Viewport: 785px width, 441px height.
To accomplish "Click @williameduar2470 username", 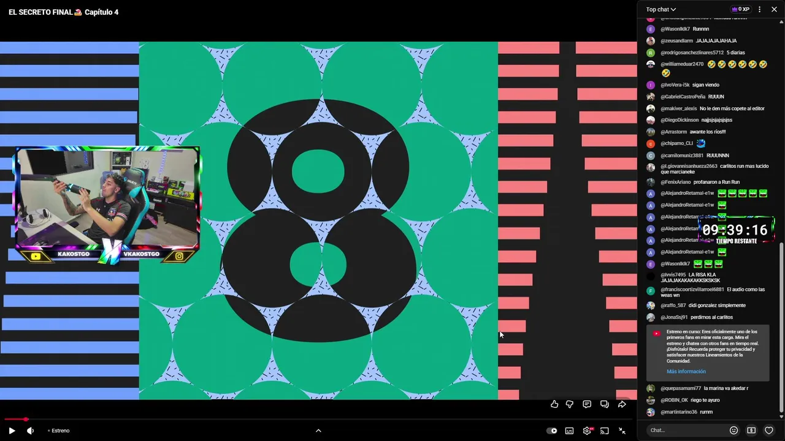I will coord(682,64).
